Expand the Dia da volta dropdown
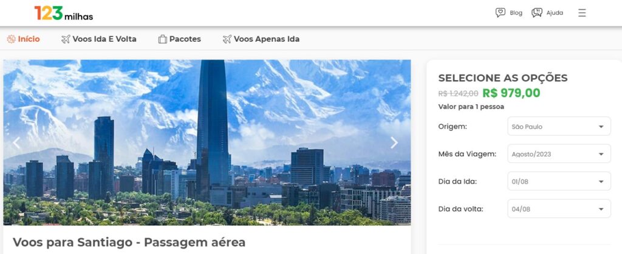The width and height of the screenshot is (622, 254). pos(559,209)
